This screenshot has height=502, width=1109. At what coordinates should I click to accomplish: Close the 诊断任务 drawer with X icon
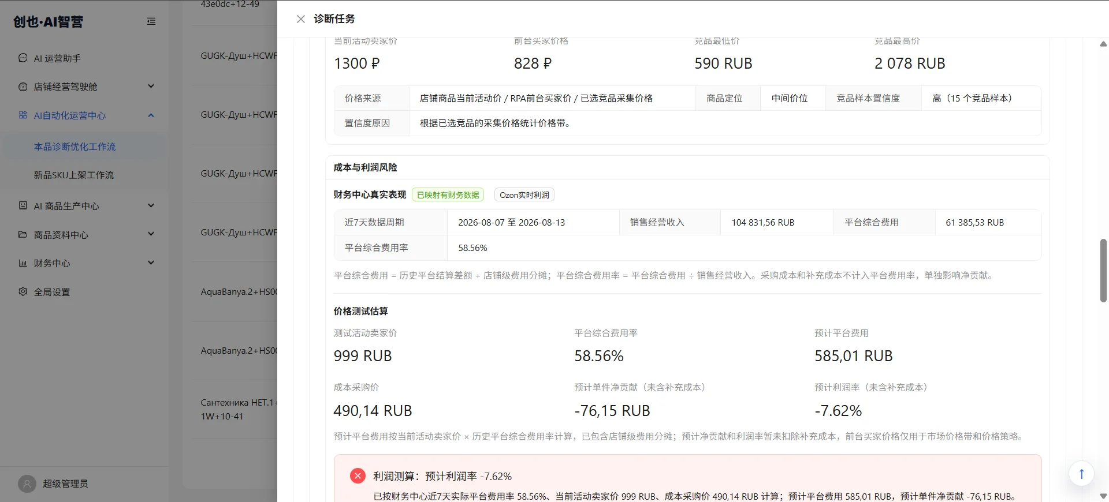(300, 19)
